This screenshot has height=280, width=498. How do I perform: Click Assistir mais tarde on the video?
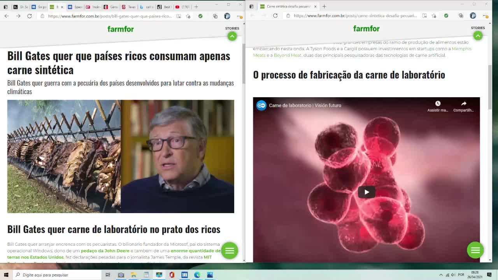[438, 106]
